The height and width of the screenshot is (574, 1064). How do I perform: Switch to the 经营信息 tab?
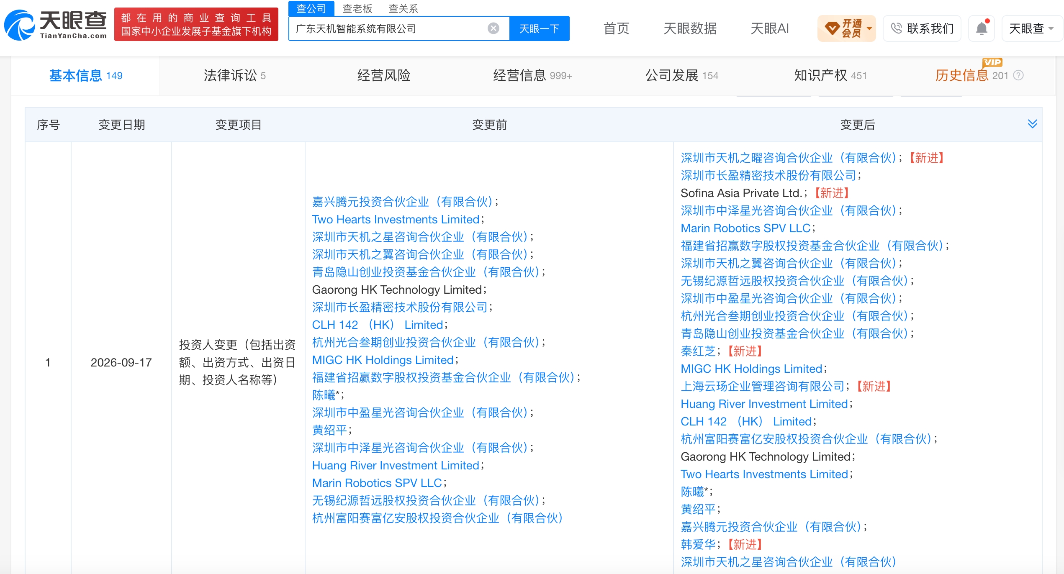(x=533, y=76)
